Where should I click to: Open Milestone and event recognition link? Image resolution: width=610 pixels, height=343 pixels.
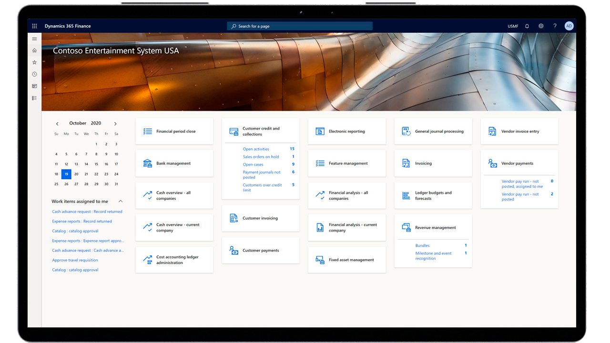coord(434,256)
